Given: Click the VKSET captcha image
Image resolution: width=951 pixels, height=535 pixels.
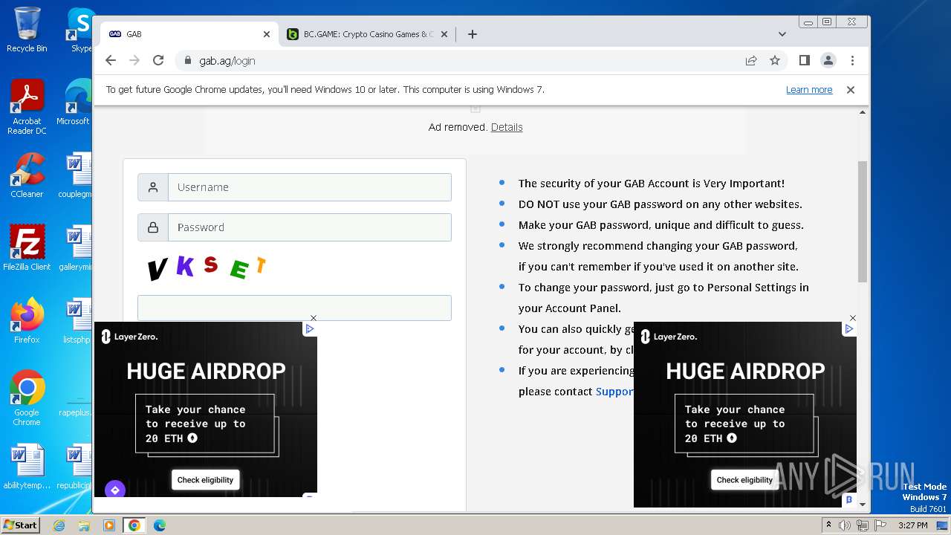Looking at the screenshot, I should 207,267.
